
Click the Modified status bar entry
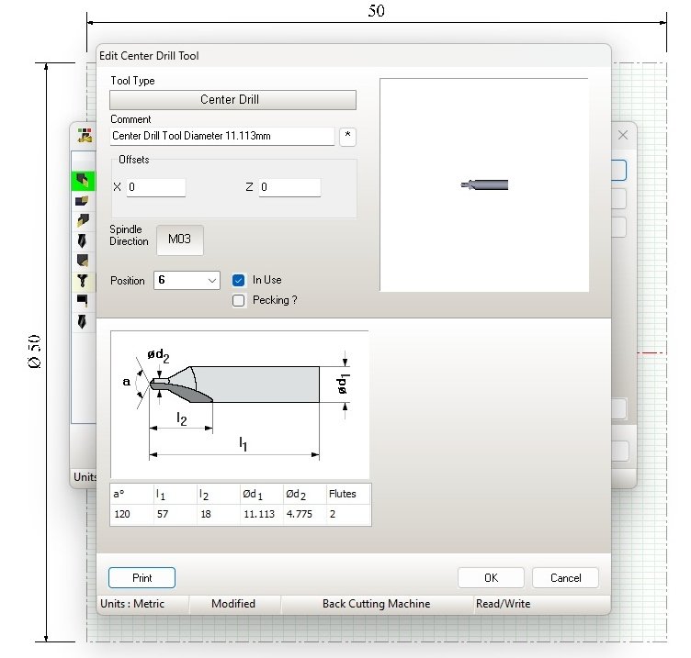[x=234, y=604]
